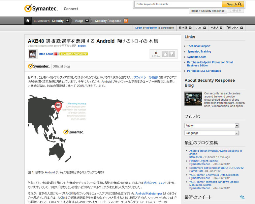This screenshot has width=255, height=204.
Task: Open the English translation link
Action: 81,46
